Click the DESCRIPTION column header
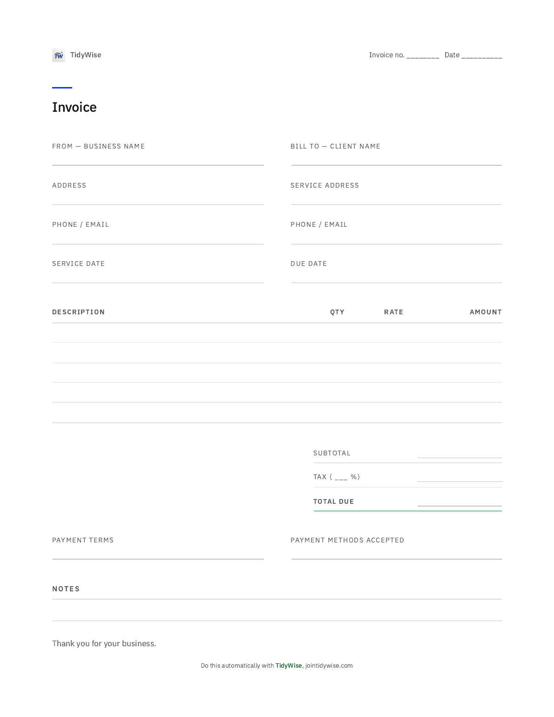554x717 pixels. [x=78, y=312]
